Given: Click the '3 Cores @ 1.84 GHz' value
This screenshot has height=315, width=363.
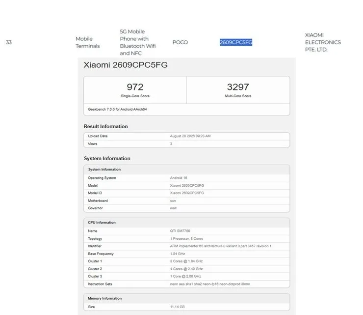Looking at the screenshot, I should click(186, 261).
